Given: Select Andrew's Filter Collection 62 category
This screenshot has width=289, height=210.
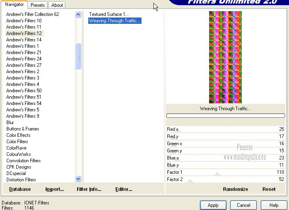Looking at the screenshot, I should (33, 14).
